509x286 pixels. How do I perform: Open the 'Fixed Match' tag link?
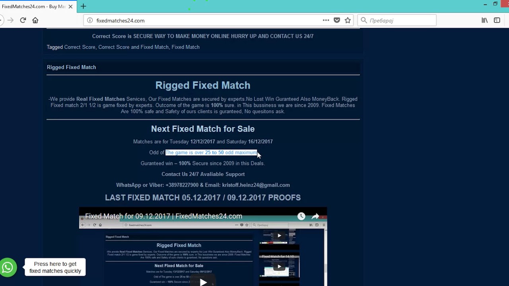(186, 47)
